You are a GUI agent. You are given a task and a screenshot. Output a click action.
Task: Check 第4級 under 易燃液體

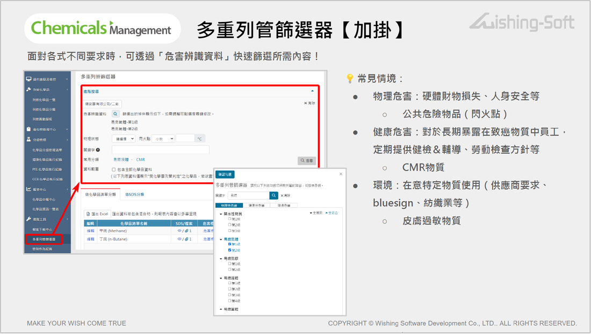click(x=229, y=301)
